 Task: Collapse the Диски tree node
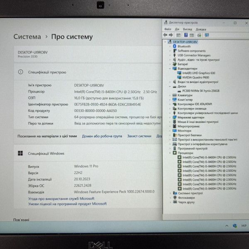pyautogui.click(x=170, y=87)
